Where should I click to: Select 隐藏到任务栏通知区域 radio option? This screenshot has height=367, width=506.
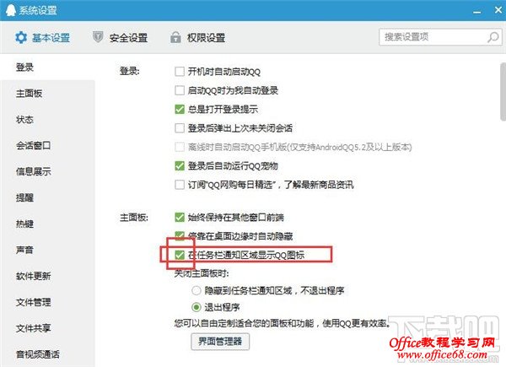[196, 290]
